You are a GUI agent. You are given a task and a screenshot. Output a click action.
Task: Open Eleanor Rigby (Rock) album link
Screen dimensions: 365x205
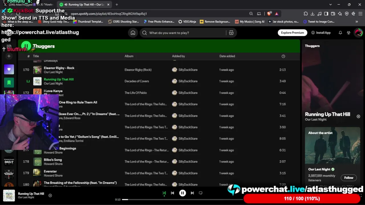click(x=138, y=70)
